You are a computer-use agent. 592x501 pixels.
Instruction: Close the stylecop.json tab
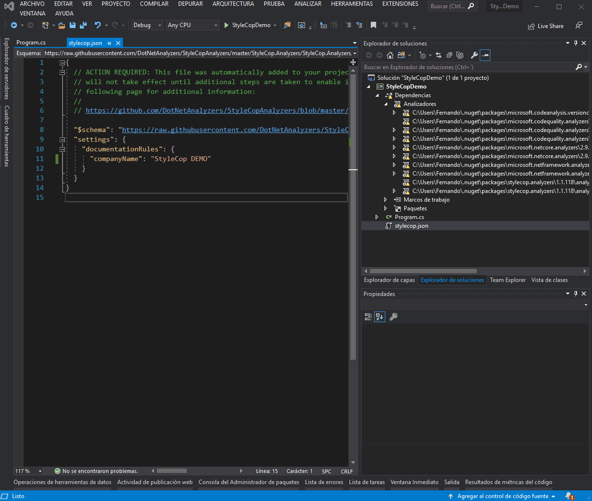point(118,43)
